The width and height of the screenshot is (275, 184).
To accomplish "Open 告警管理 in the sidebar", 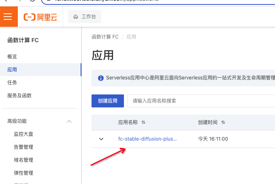I will pos(23,147).
